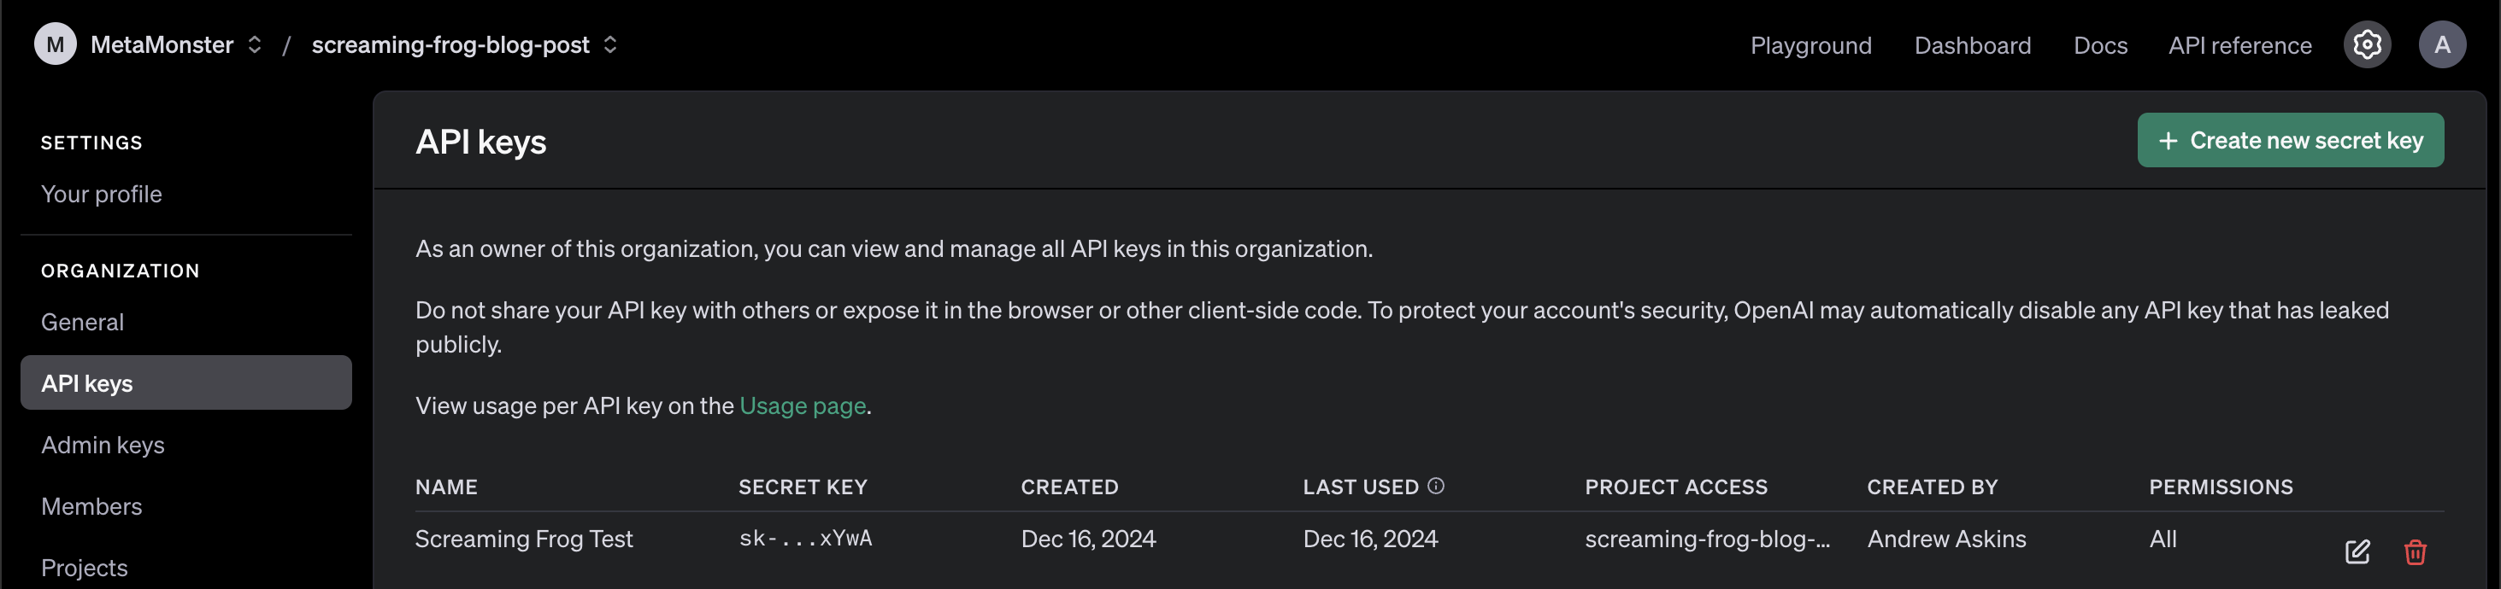Open General organization settings
The image size is (2501, 589).
pyautogui.click(x=83, y=322)
